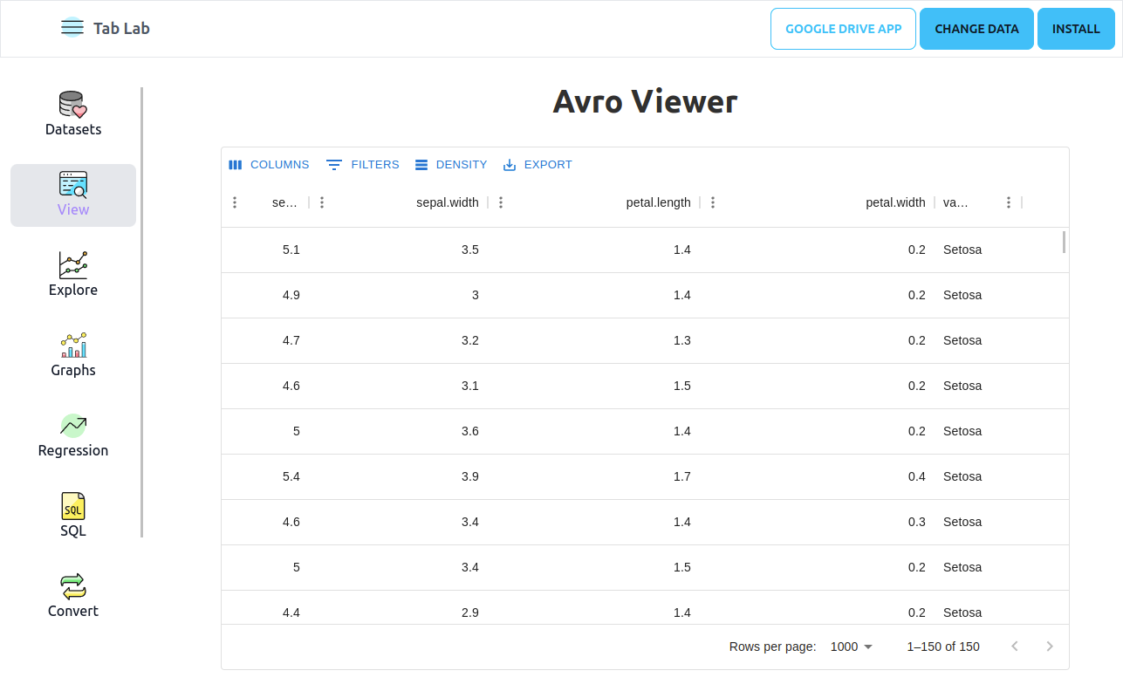Open the FILTERS panel
The height and width of the screenshot is (698, 1123).
pyautogui.click(x=362, y=164)
